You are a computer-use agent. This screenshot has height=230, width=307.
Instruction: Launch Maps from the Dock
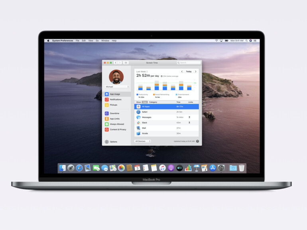[113, 168]
